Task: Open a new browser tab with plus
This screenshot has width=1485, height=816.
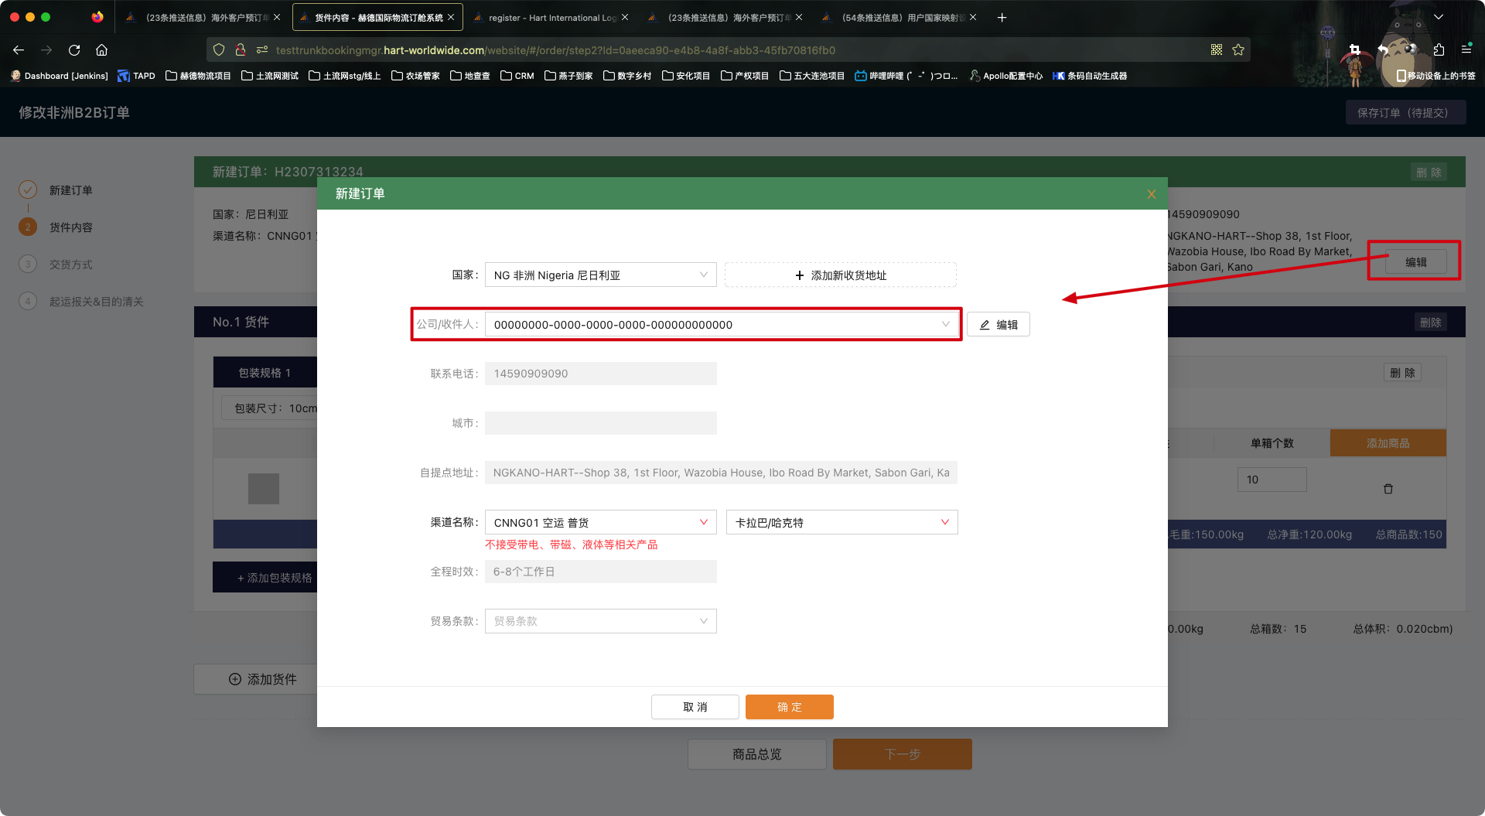Action: [1002, 17]
